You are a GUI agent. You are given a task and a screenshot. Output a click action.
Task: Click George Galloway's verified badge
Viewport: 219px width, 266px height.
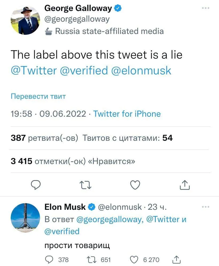point(118,8)
